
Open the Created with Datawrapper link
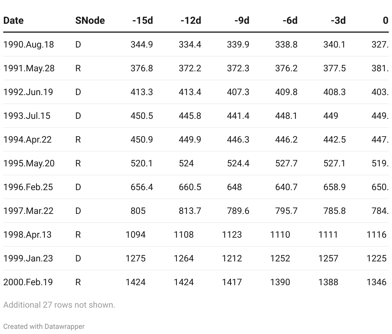[44, 326]
